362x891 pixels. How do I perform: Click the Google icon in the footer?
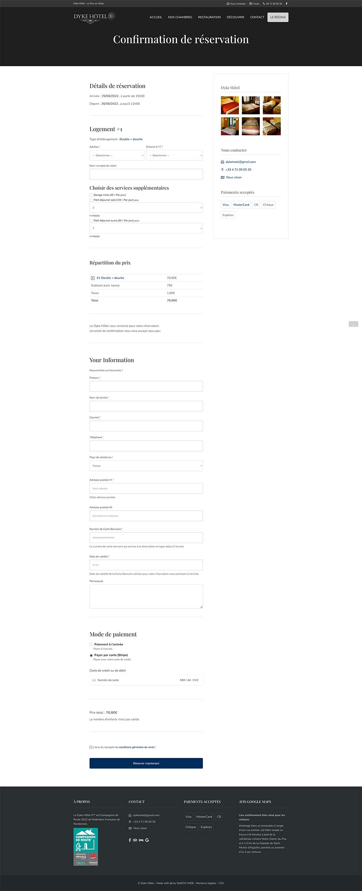[x=147, y=840]
